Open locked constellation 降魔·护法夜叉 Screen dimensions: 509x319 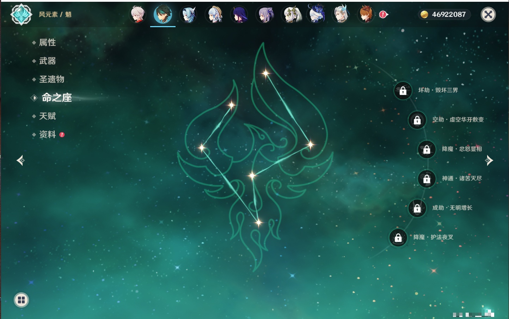click(x=398, y=238)
